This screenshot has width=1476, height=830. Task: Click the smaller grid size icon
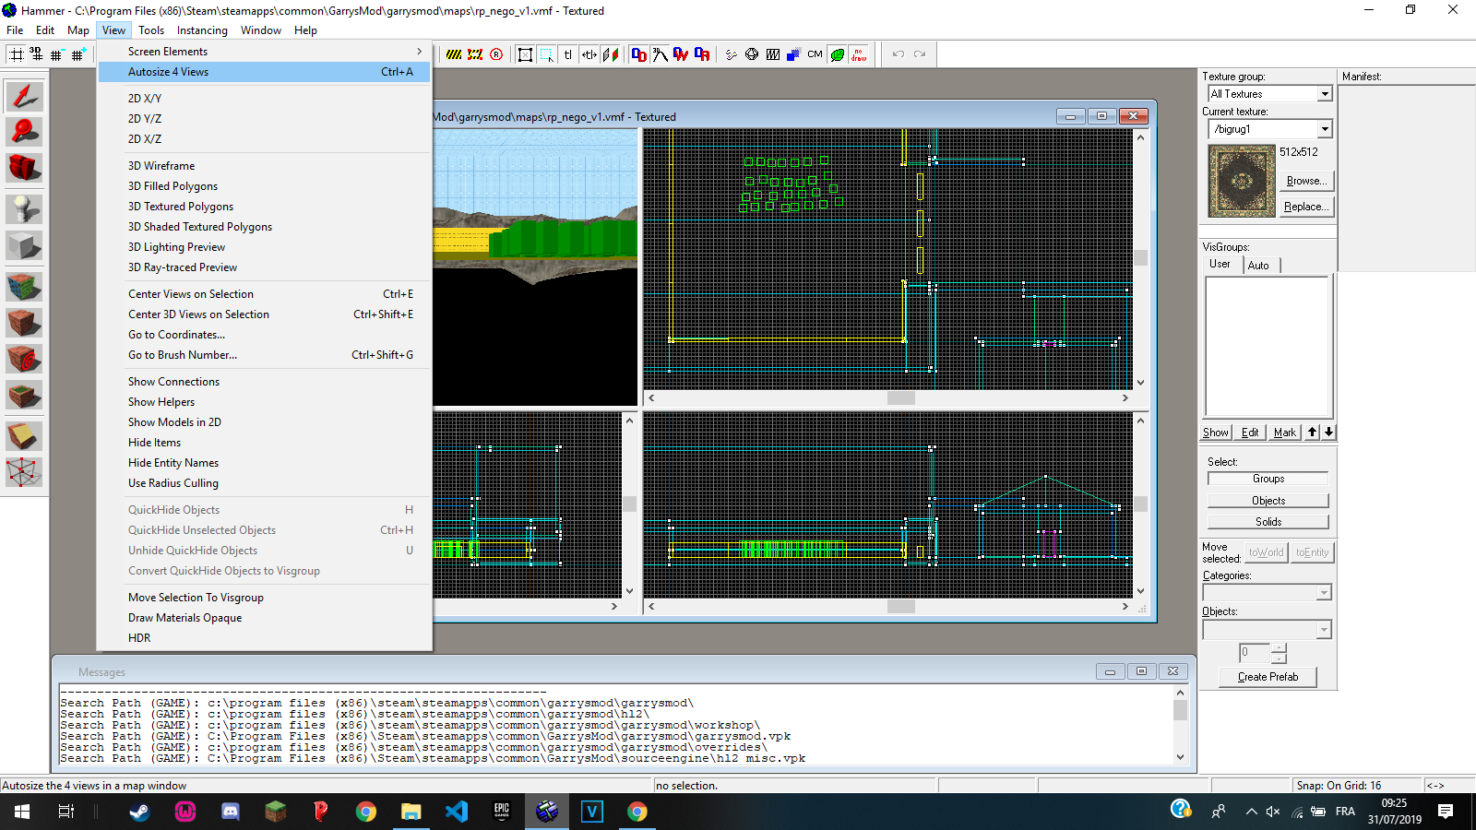pyautogui.click(x=56, y=54)
